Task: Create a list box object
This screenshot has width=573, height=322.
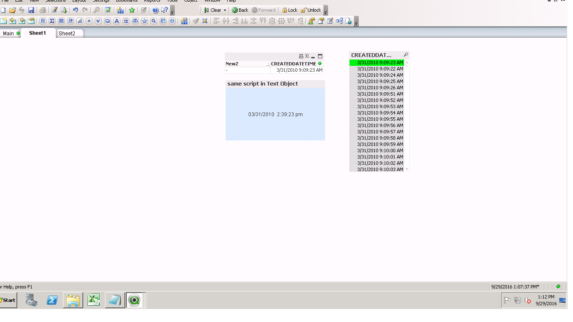Action: coord(43,21)
